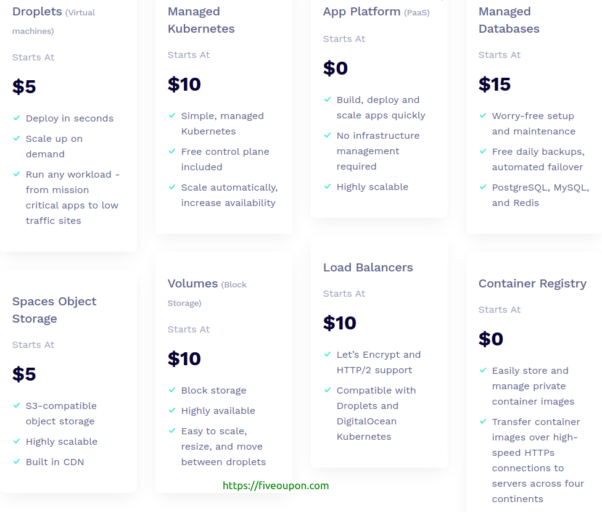Click the checkmark beside Highly scalable under App Platform

coord(328,186)
